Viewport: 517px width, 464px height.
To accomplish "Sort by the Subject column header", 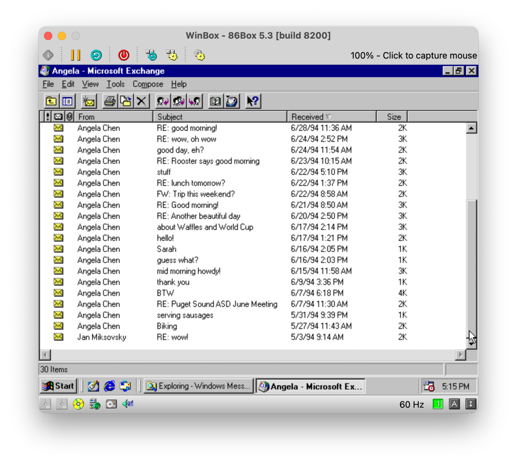I will pyautogui.click(x=220, y=117).
